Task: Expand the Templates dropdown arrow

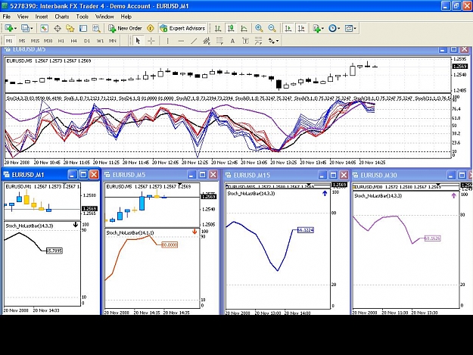Action: tap(355, 28)
